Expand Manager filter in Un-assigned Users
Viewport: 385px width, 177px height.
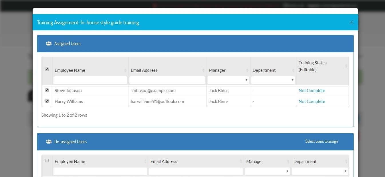(267, 171)
